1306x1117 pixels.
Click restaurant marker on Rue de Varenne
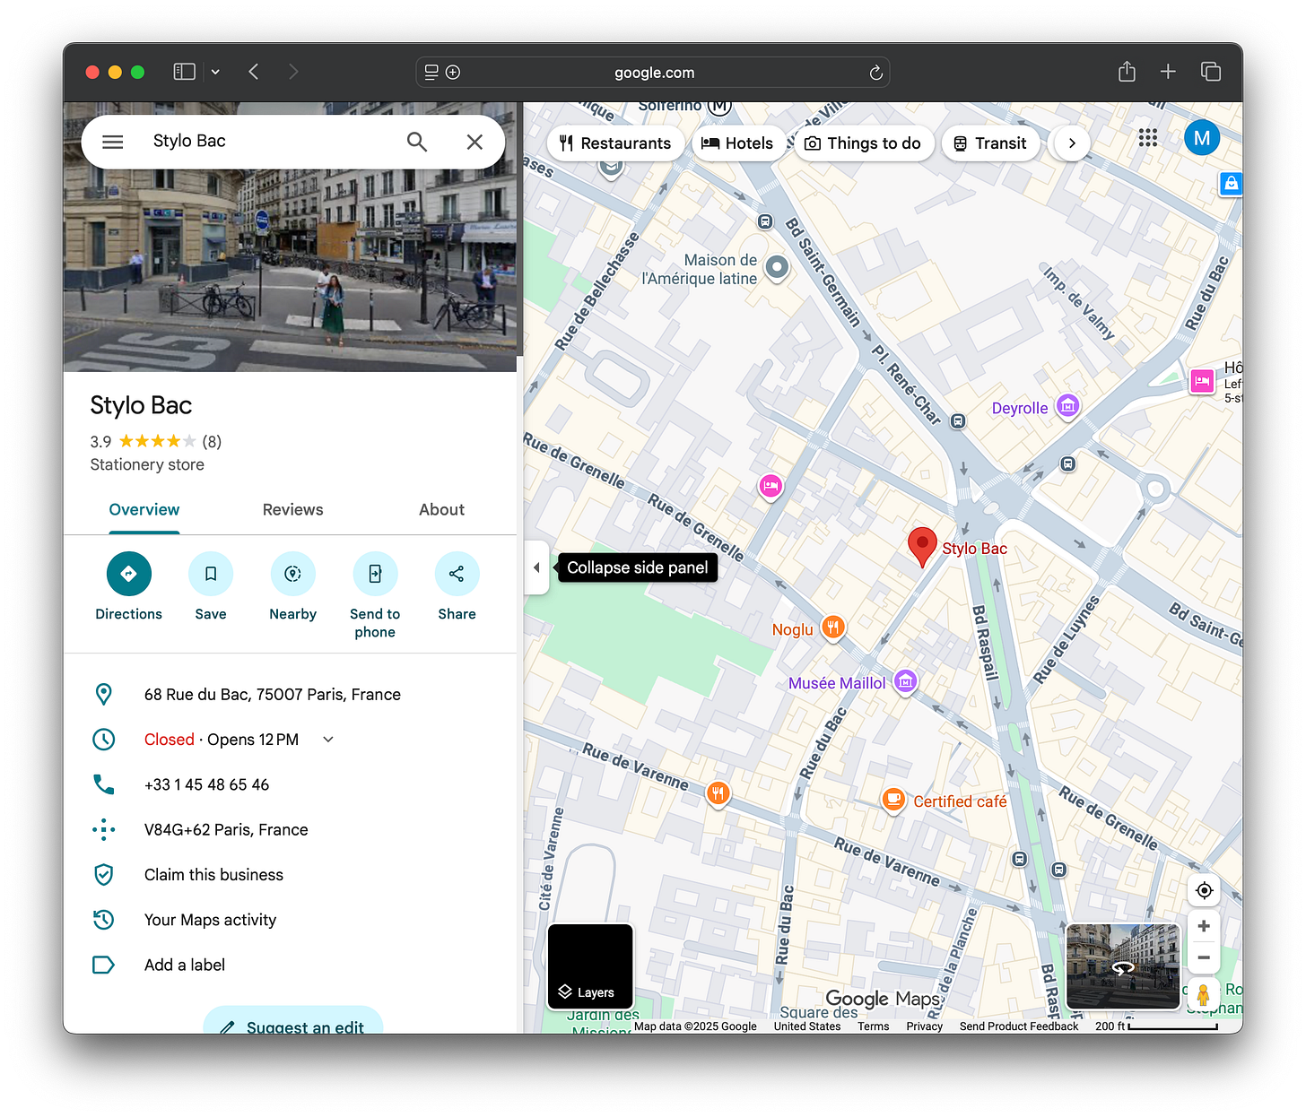click(718, 792)
